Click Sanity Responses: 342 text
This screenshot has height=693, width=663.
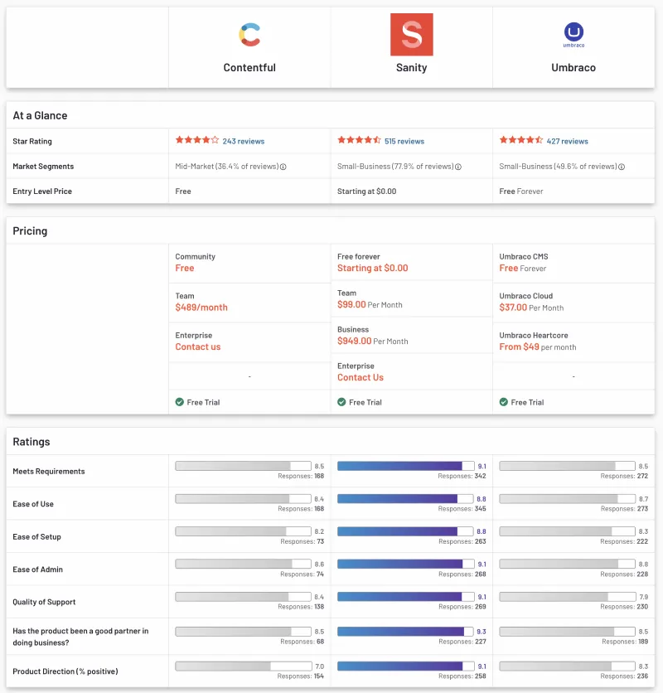click(x=462, y=476)
